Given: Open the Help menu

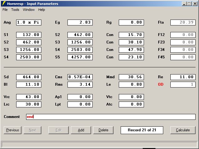Looking at the screenshot, I should tap(41, 10).
